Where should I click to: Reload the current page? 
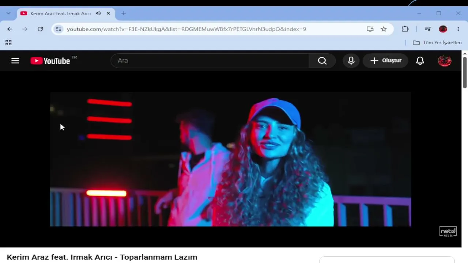coord(40,29)
